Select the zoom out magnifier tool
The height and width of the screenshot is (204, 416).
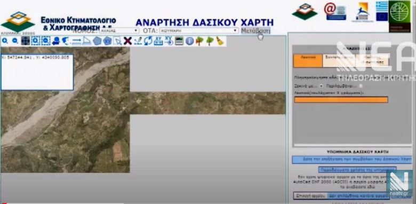pyautogui.click(x=15, y=41)
